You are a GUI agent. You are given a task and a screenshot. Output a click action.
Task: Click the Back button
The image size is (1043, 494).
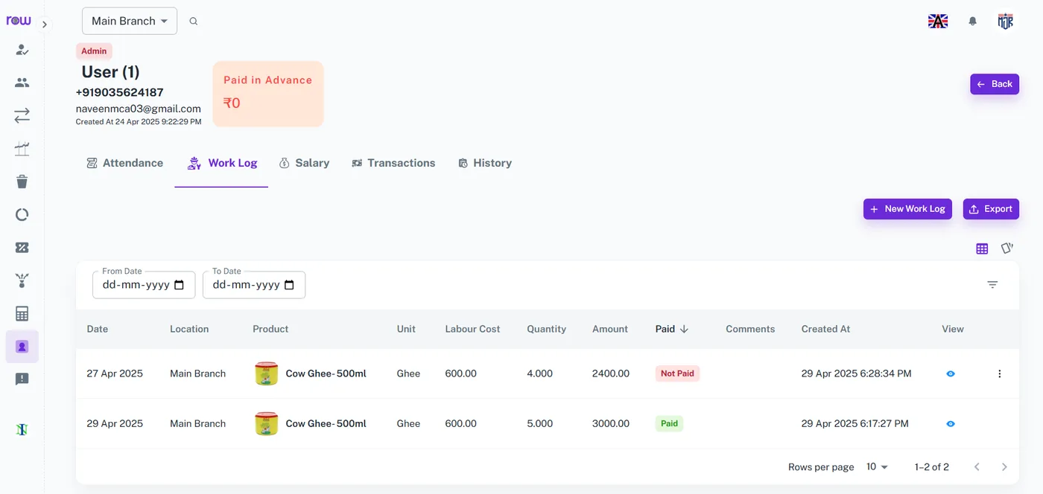tap(995, 84)
